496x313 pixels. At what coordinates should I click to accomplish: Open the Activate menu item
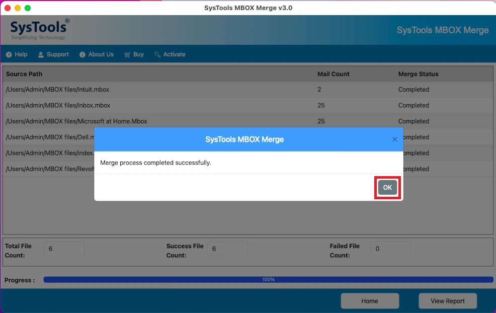point(170,54)
